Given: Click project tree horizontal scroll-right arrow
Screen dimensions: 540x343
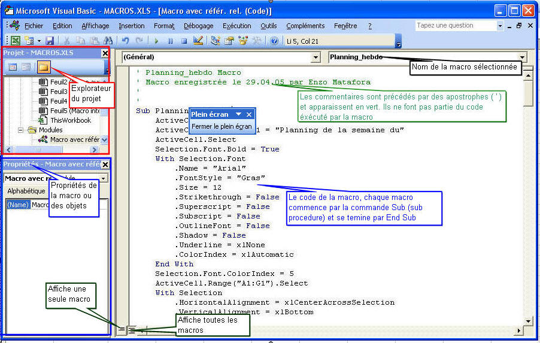Looking at the screenshot, I should pos(95,150).
